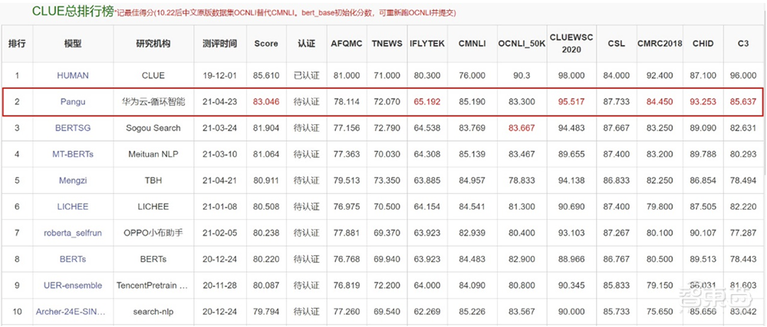
Task: Click the IFLYTEK column header
Action: pyautogui.click(x=427, y=44)
